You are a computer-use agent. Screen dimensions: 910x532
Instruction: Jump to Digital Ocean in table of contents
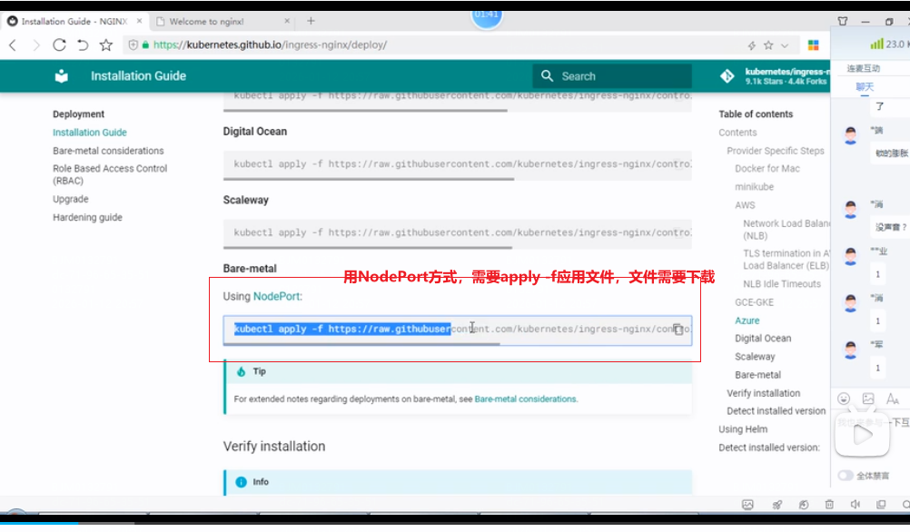763,339
